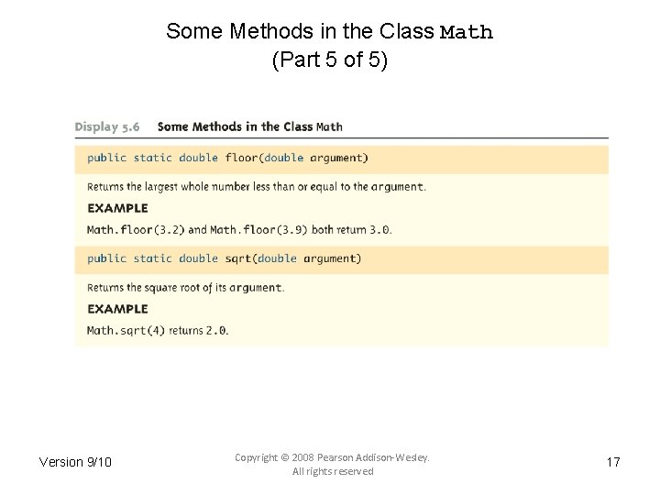Click the slide number 17
660x495 pixels.
point(613,462)
